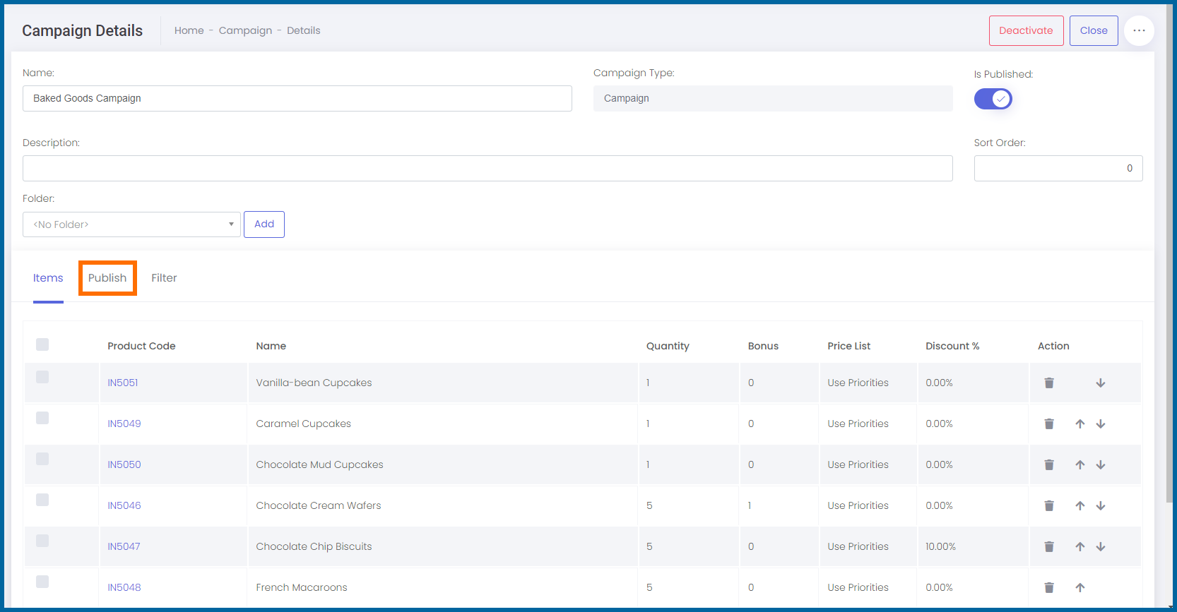This screenshot has height=612, width=1177.
Task: Tick the checkbox for IN5051
Action: coord(42,377)
